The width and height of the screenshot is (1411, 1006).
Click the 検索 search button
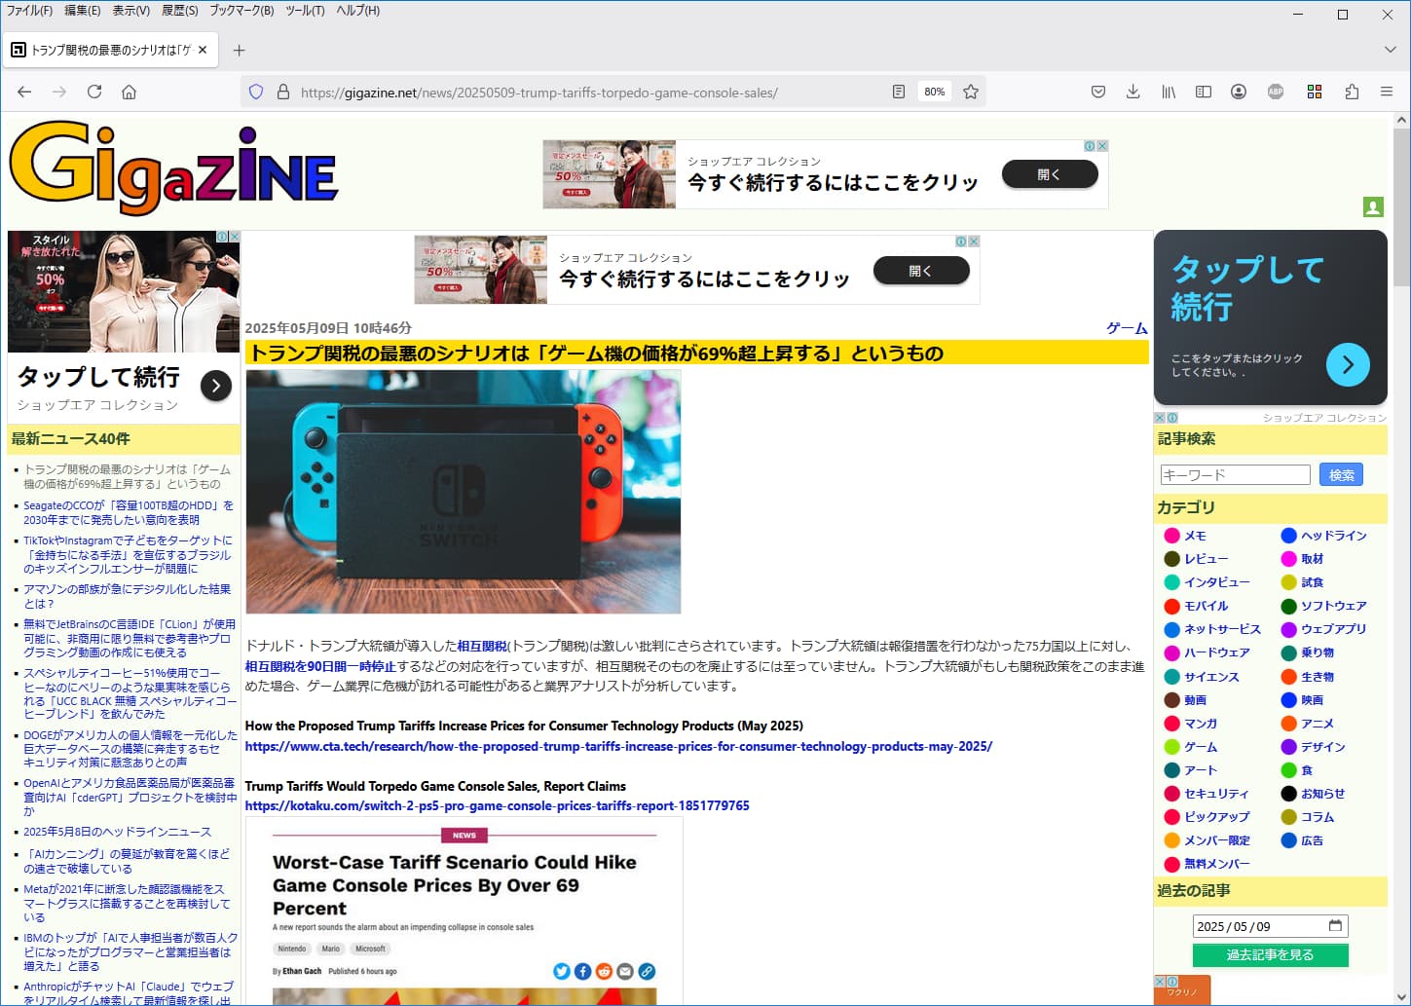coord(1341,474)
